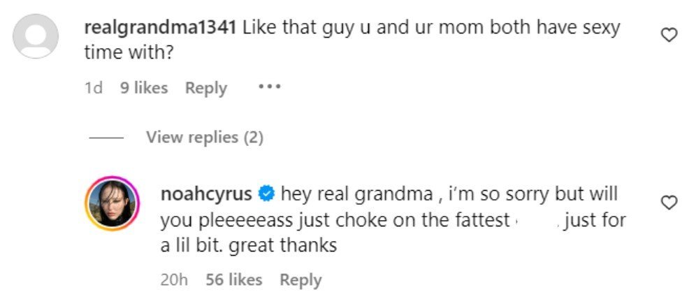Viewport: 687px width, 299px height.
Task: Open noahcyrus's profile picture
Action: click(112, 203)
